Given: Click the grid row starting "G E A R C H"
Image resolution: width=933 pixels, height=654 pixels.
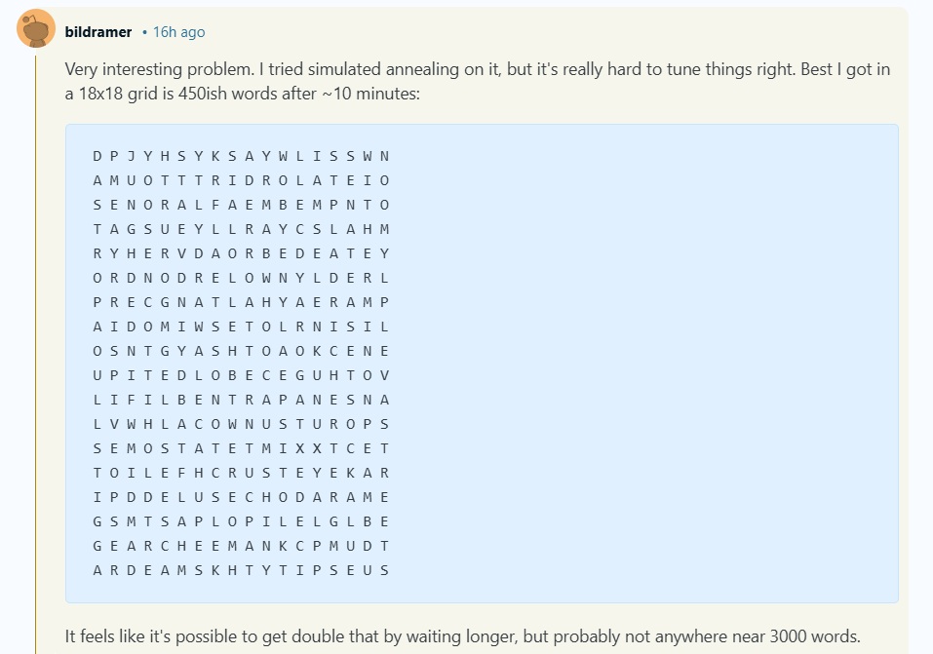Looking at the screenshot, I should coord(241,546).
